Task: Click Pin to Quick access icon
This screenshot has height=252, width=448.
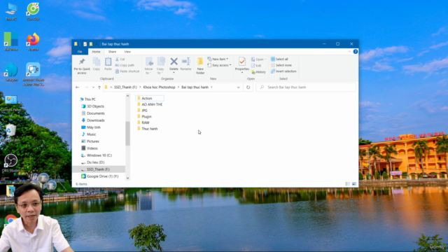Action: pyautogui.click(x=82, y=66)
